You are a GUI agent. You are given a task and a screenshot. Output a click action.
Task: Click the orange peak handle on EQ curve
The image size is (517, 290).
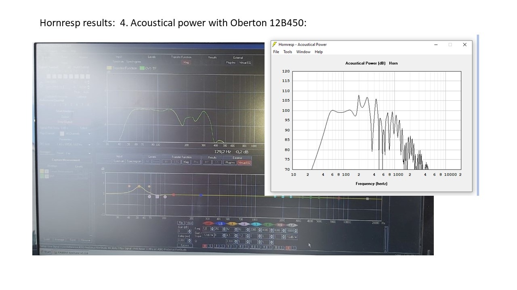(x=139, y=186)
